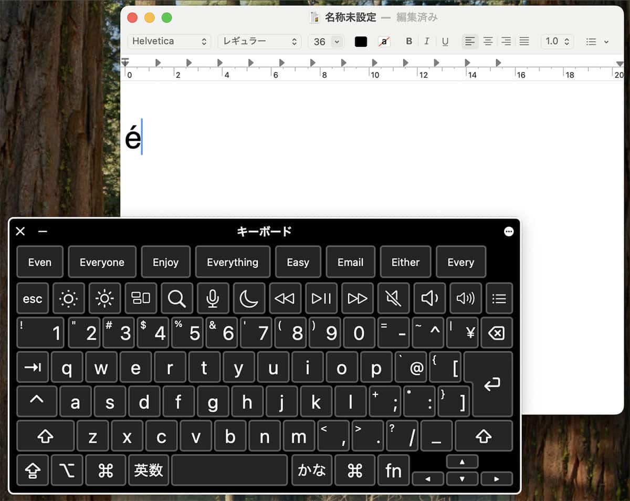
Task: Select the "Email" word suggestion
Action: (350, 262)
